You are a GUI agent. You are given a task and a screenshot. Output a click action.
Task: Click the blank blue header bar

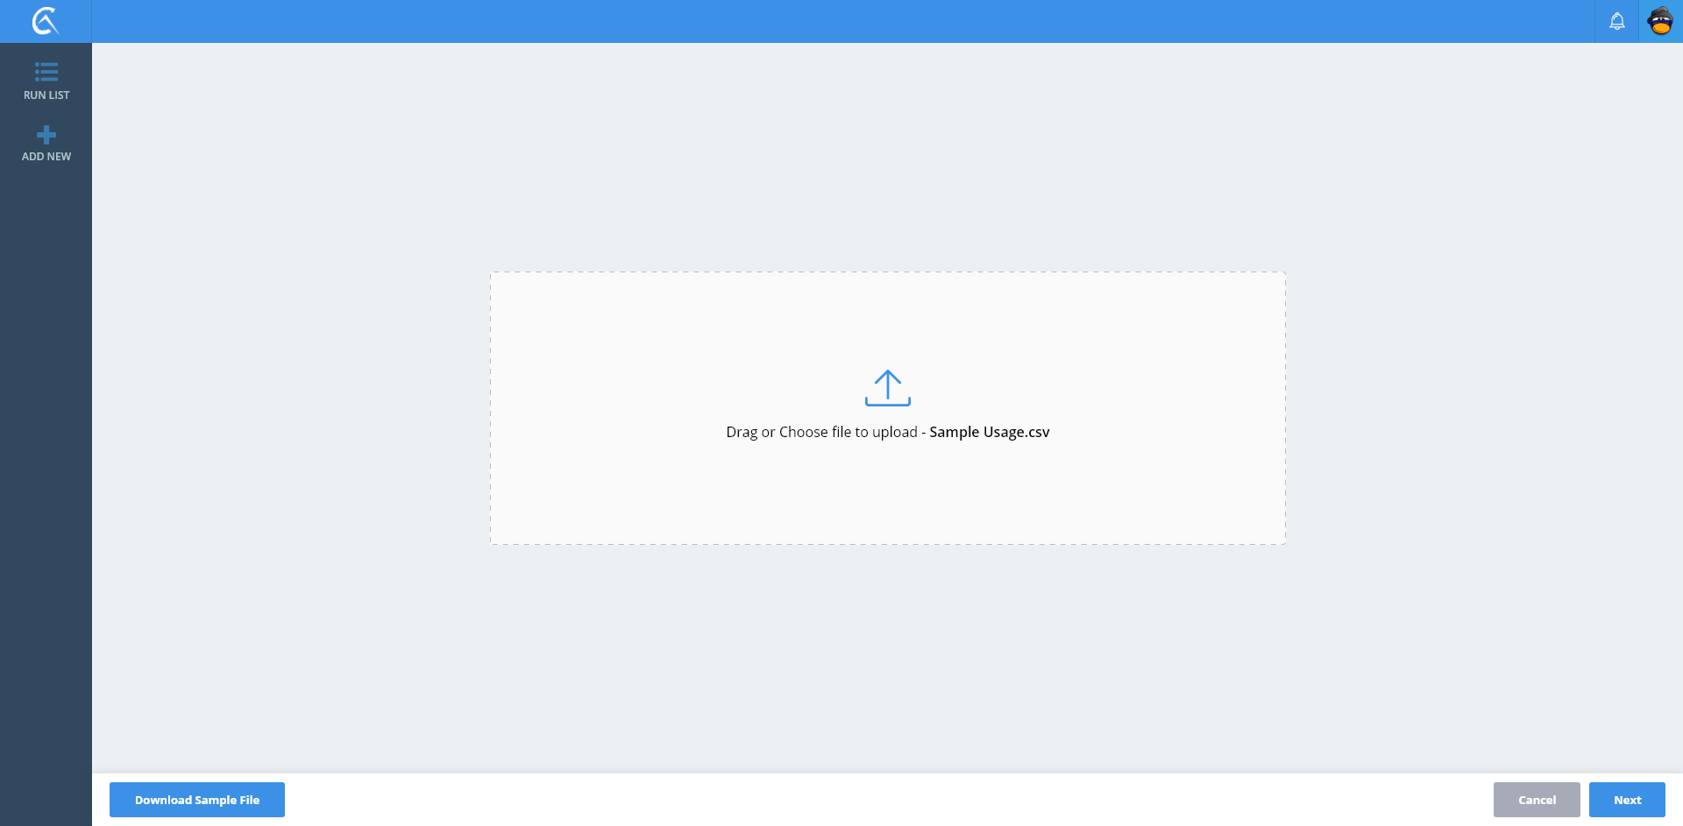789,21
